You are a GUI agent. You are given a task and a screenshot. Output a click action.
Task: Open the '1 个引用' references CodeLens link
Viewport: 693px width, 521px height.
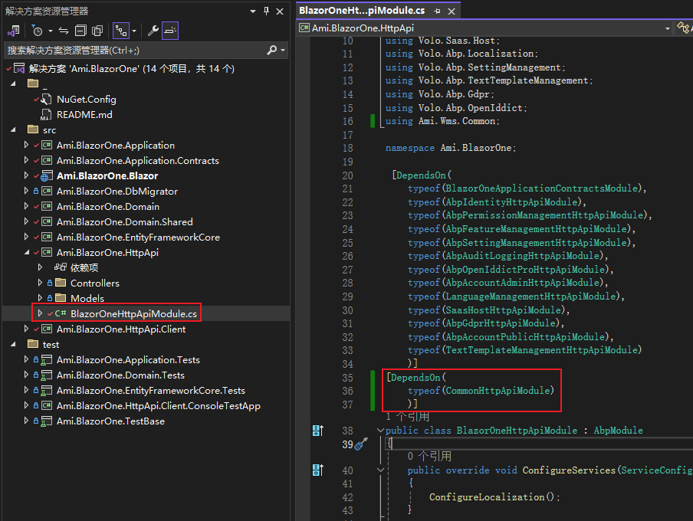pyautogui.click(x=407, y=416)
